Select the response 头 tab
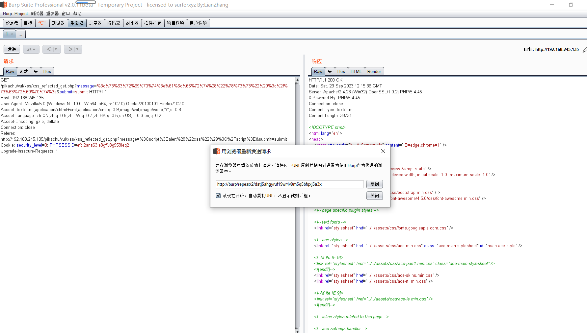587x333 pixels. 330,71
